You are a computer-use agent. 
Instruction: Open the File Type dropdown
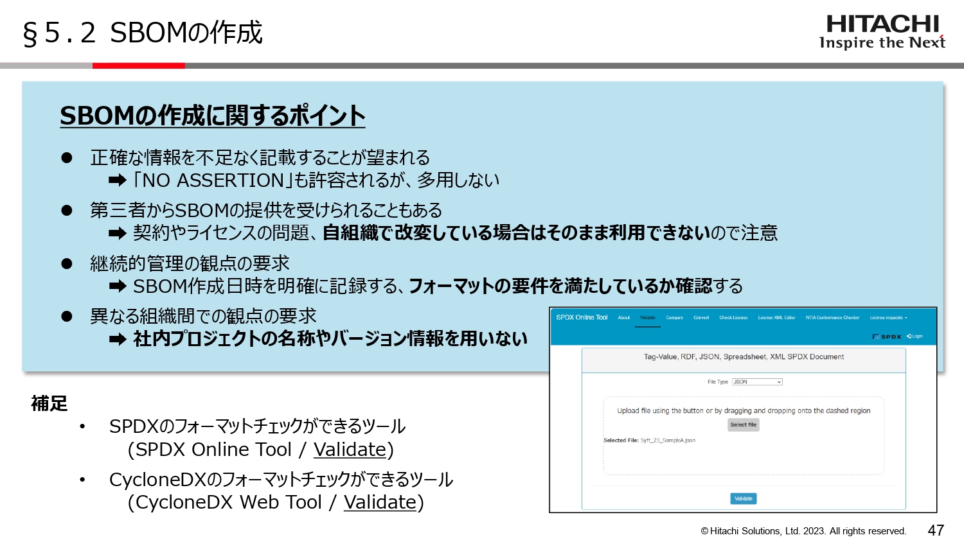click(757, 382)
